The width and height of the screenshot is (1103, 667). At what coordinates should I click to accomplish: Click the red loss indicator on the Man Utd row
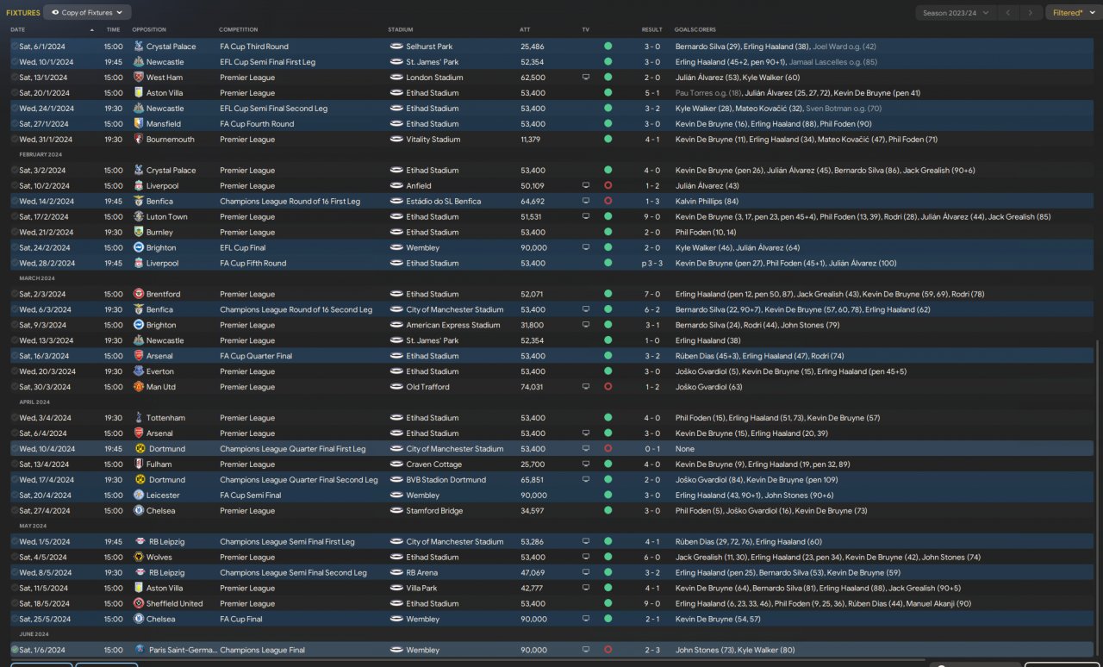608,387
